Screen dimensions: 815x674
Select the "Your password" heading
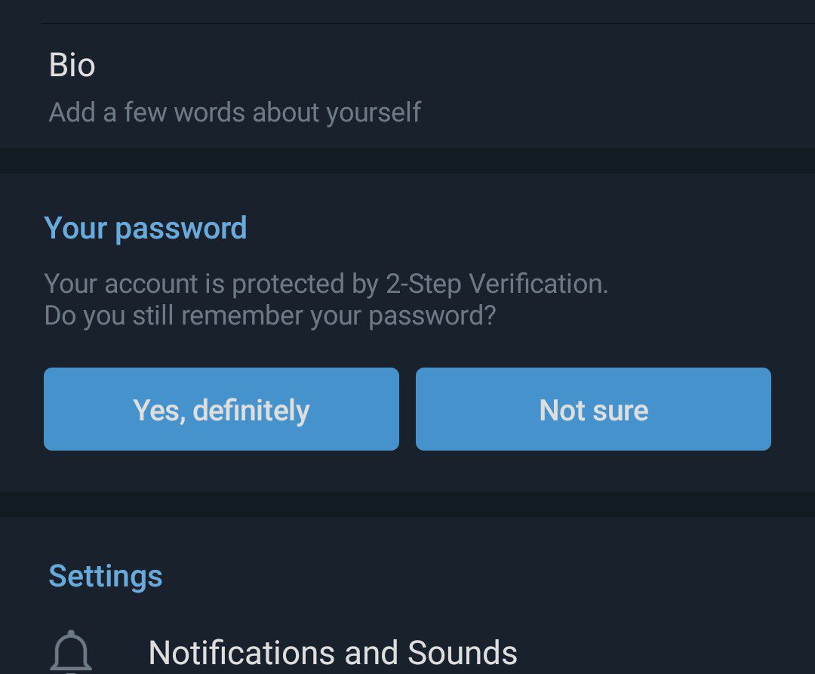pyautogui.click(x=146, y=228)
